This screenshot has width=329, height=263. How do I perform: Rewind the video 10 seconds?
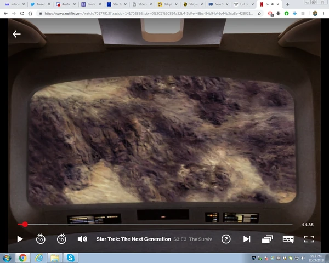[41, 239]
